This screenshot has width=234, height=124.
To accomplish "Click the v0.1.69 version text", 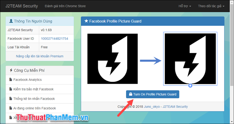I will 46,30.
